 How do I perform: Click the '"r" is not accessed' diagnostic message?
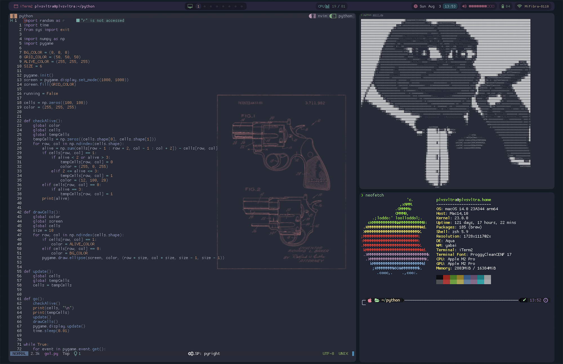(x=102, y=21)
